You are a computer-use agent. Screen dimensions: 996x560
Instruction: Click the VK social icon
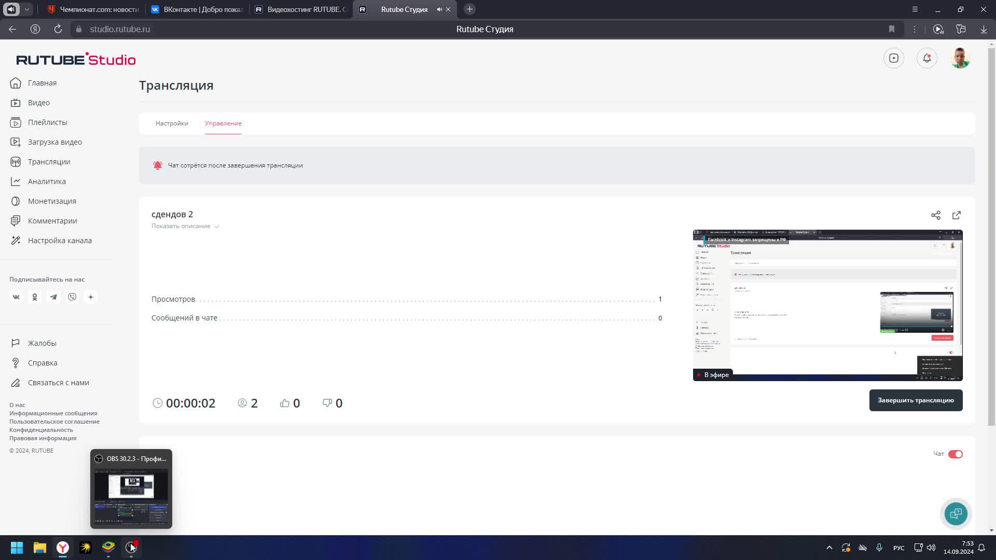(16, 297)
